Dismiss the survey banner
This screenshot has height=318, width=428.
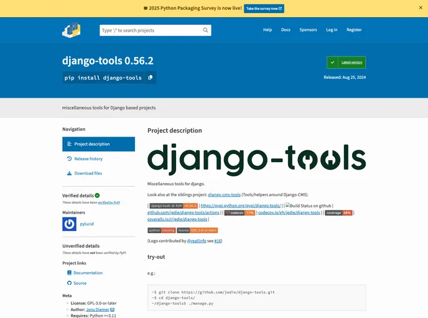pyautogui.click(x=421, y=7)
